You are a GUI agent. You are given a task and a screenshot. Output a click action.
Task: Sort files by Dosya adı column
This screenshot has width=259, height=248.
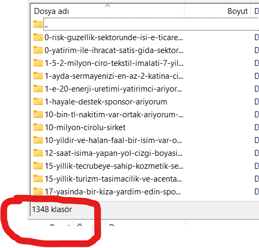pos(107,11)
